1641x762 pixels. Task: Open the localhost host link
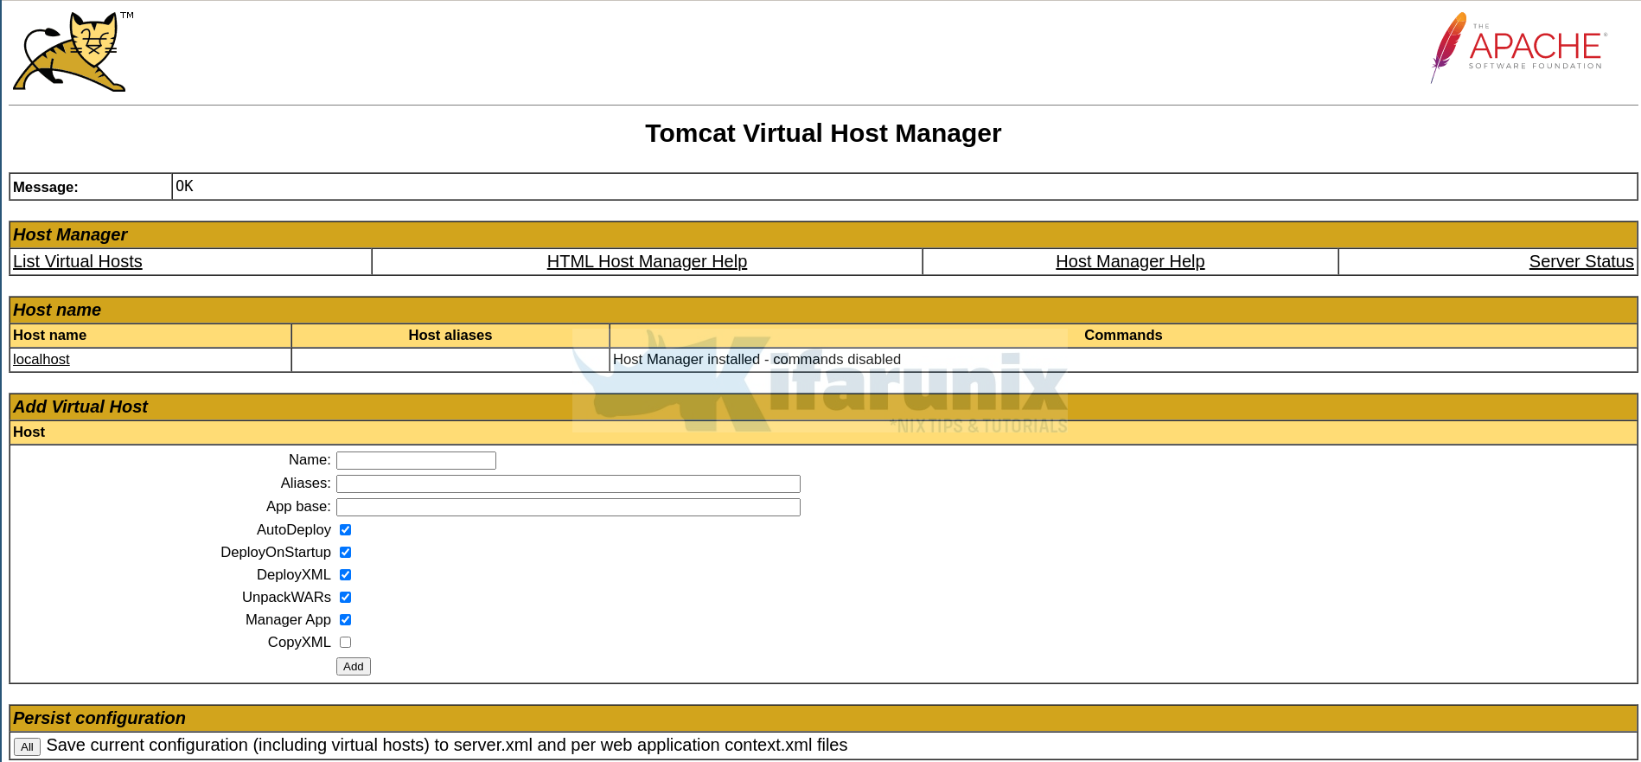(x=41, y=359)
